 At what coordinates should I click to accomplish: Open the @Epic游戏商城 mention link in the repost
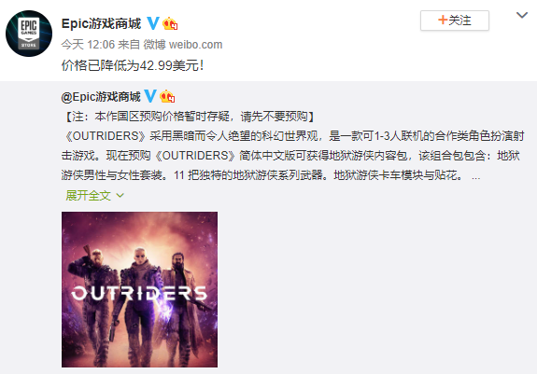101,97
